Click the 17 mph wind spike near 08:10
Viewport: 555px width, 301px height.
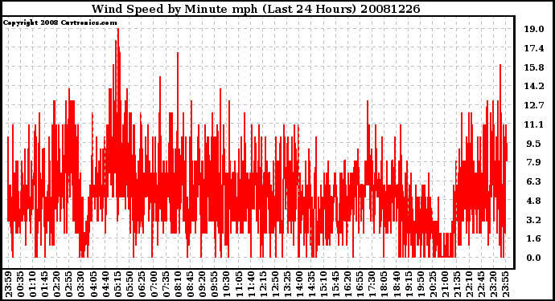178,54
